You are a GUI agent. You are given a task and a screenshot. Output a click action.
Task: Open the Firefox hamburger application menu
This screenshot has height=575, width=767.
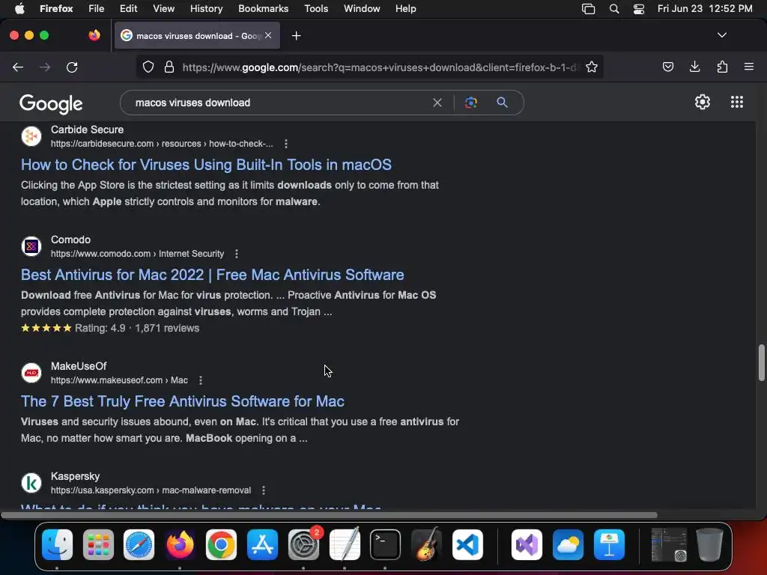748,67
